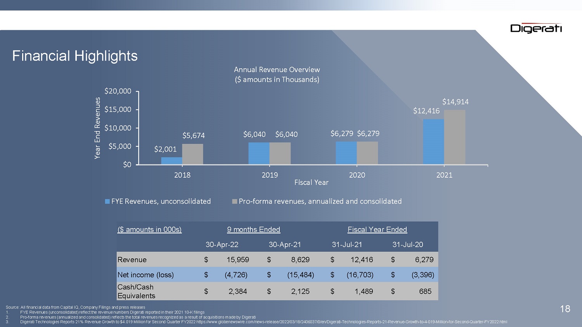582x327 pixels.
Task: Select the 2021 blue bar labeled $12,416
Action: [433, 142]
